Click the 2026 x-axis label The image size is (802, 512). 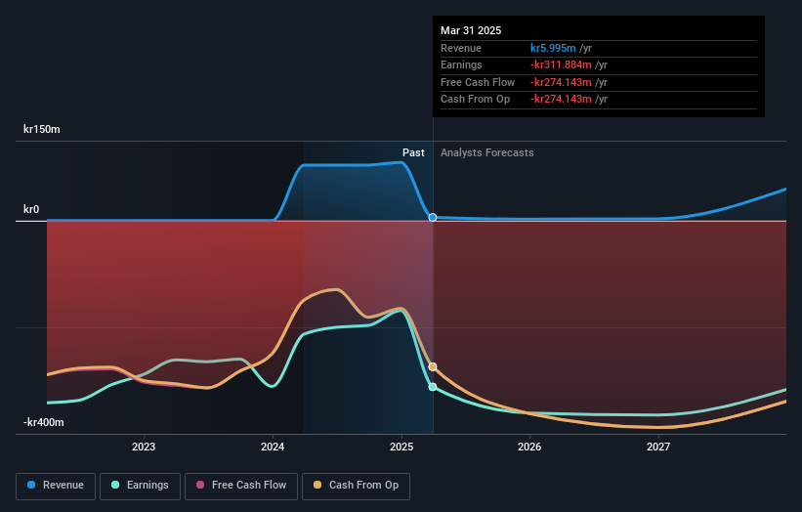[x=529, y=447]
